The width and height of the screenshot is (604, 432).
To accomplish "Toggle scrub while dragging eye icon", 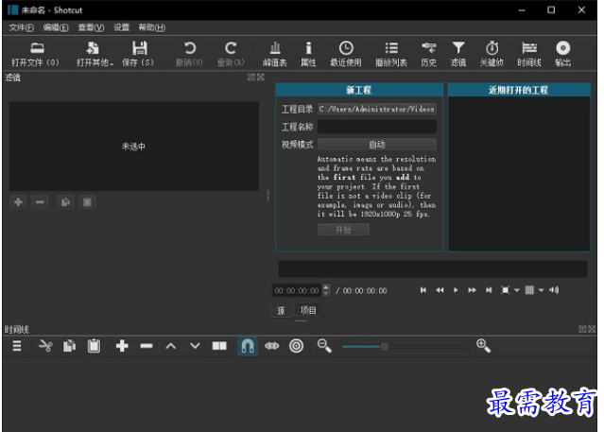I will tap(272, 346).
